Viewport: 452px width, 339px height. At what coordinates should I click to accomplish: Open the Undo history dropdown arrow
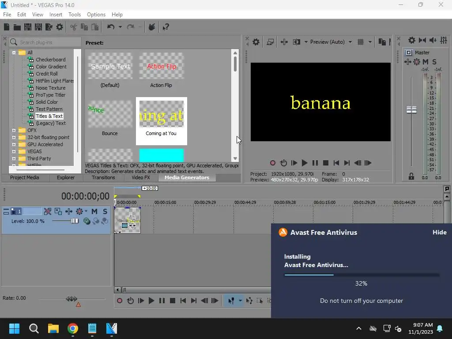(x=120, y=27)
